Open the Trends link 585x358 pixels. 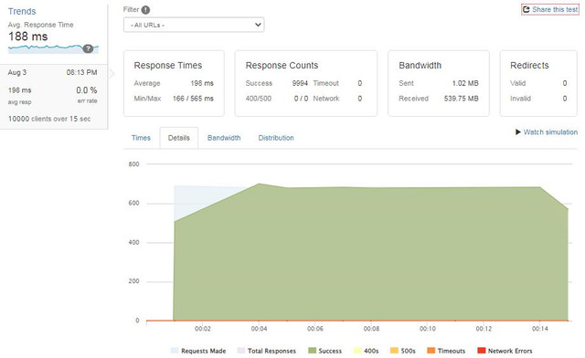pyautogui.click(x=22, y=11)
